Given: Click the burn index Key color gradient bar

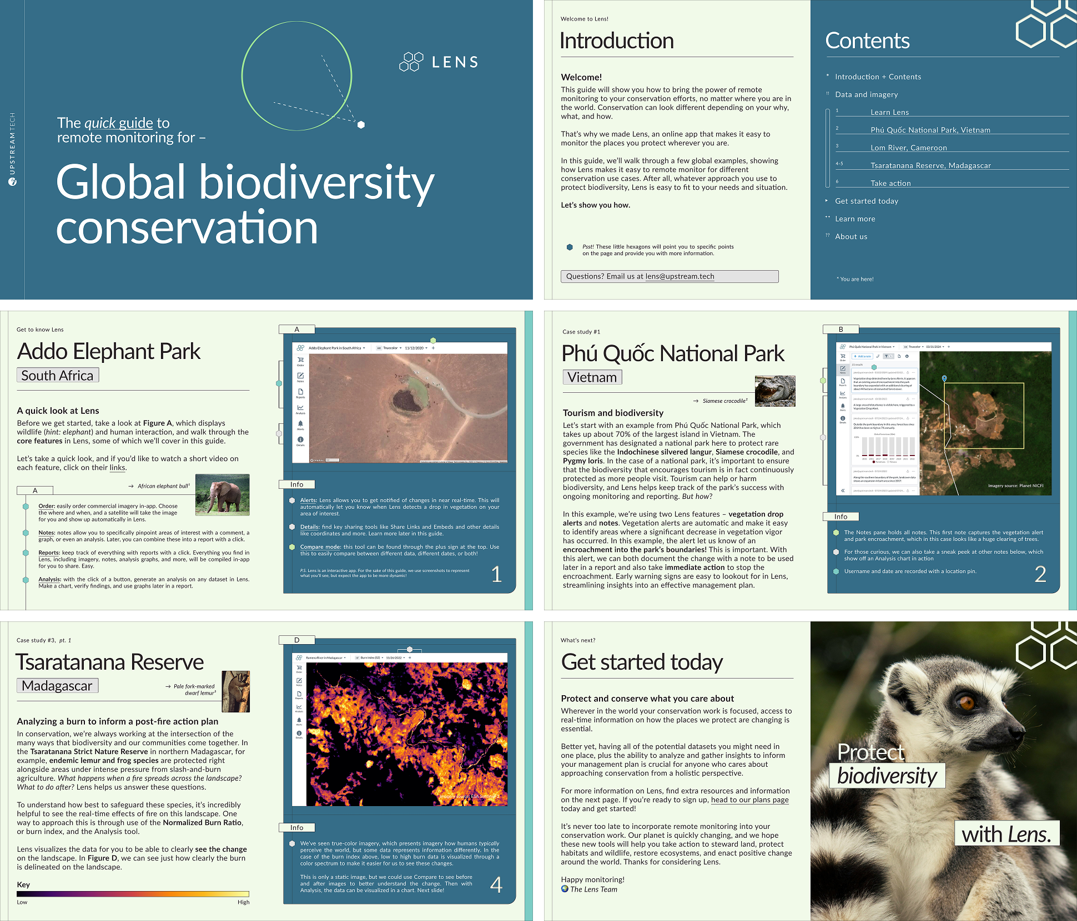Looking at the screenshot, I should 133,894.
